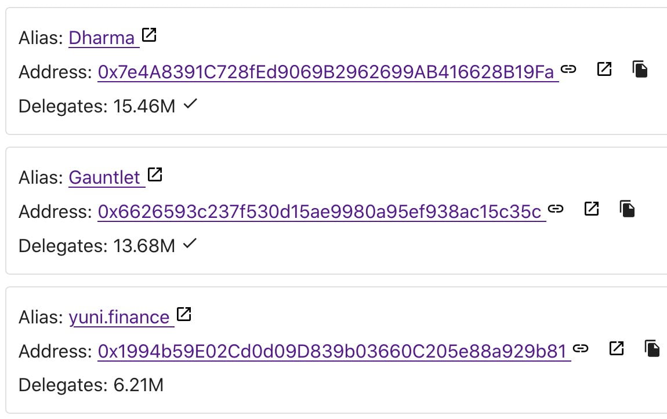Copy yuni.finance's address with the copy icon
This screenshot has height=419, width=667.
(x=652, y=348)
